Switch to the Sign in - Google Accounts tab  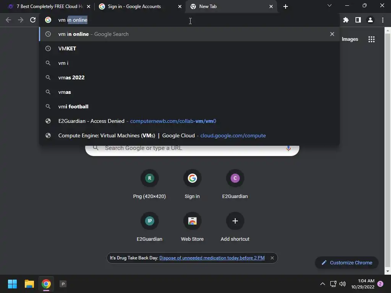tap(140, 6)
